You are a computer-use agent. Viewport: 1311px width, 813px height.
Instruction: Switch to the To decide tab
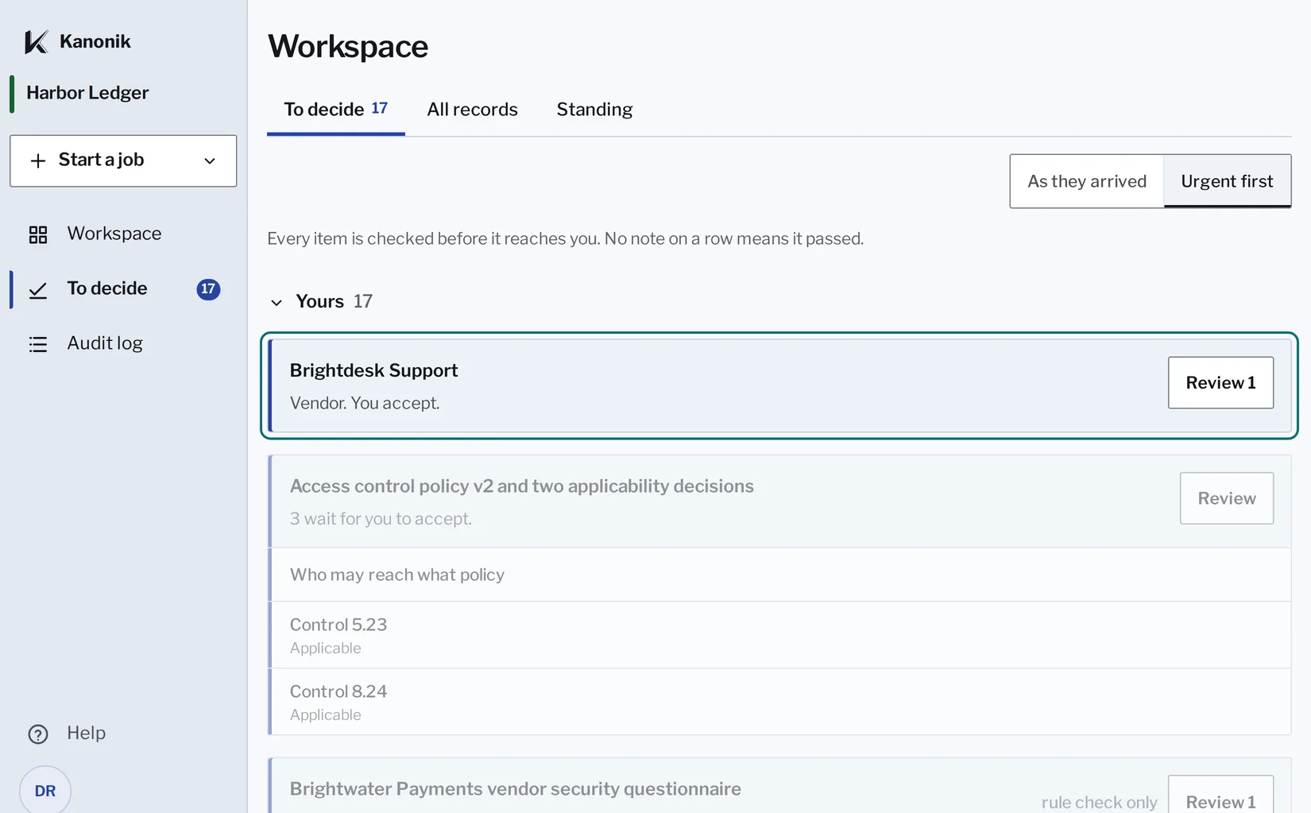point(336,110)
